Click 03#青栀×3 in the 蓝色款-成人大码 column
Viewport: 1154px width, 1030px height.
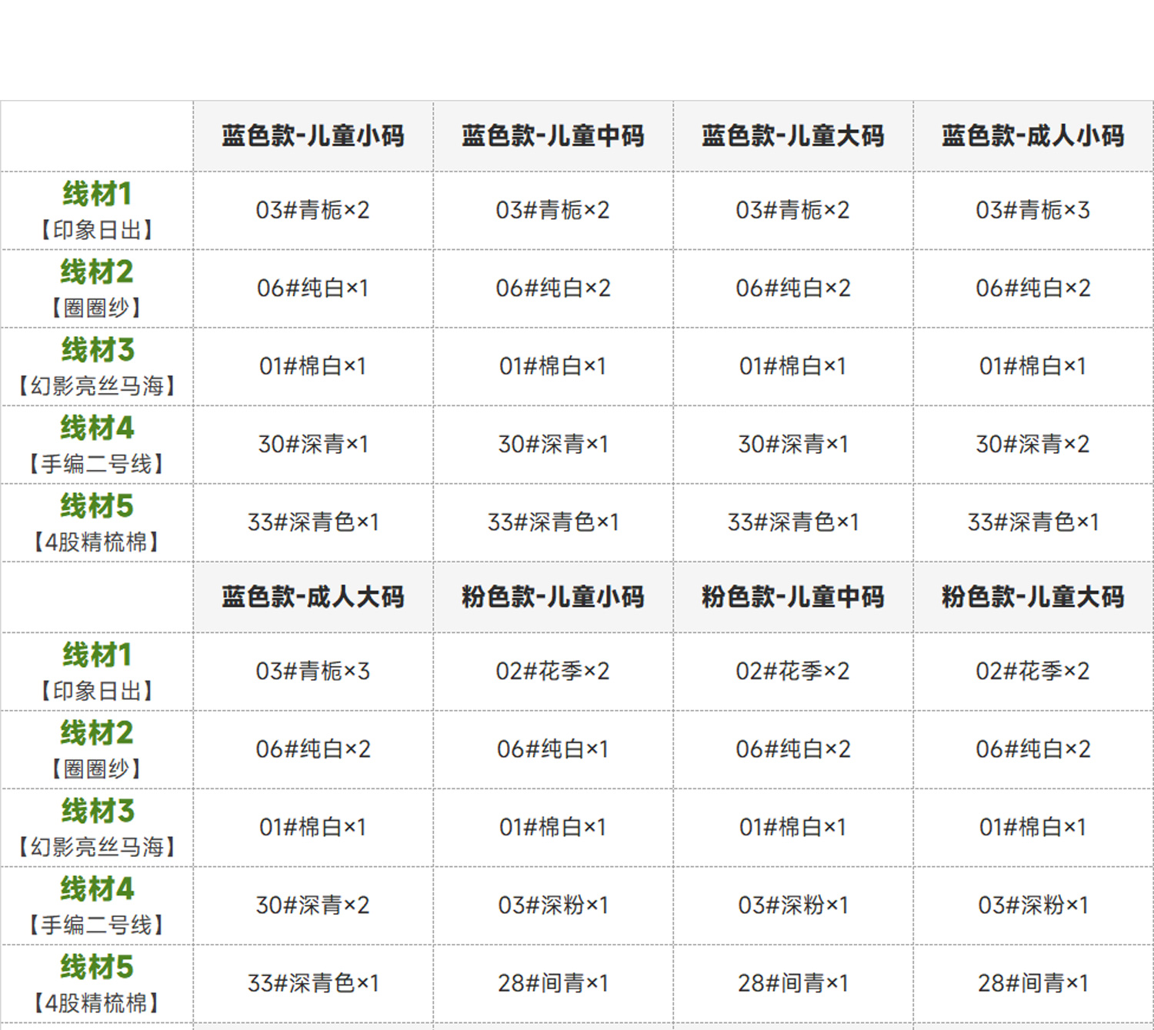[x=312, y=671]
